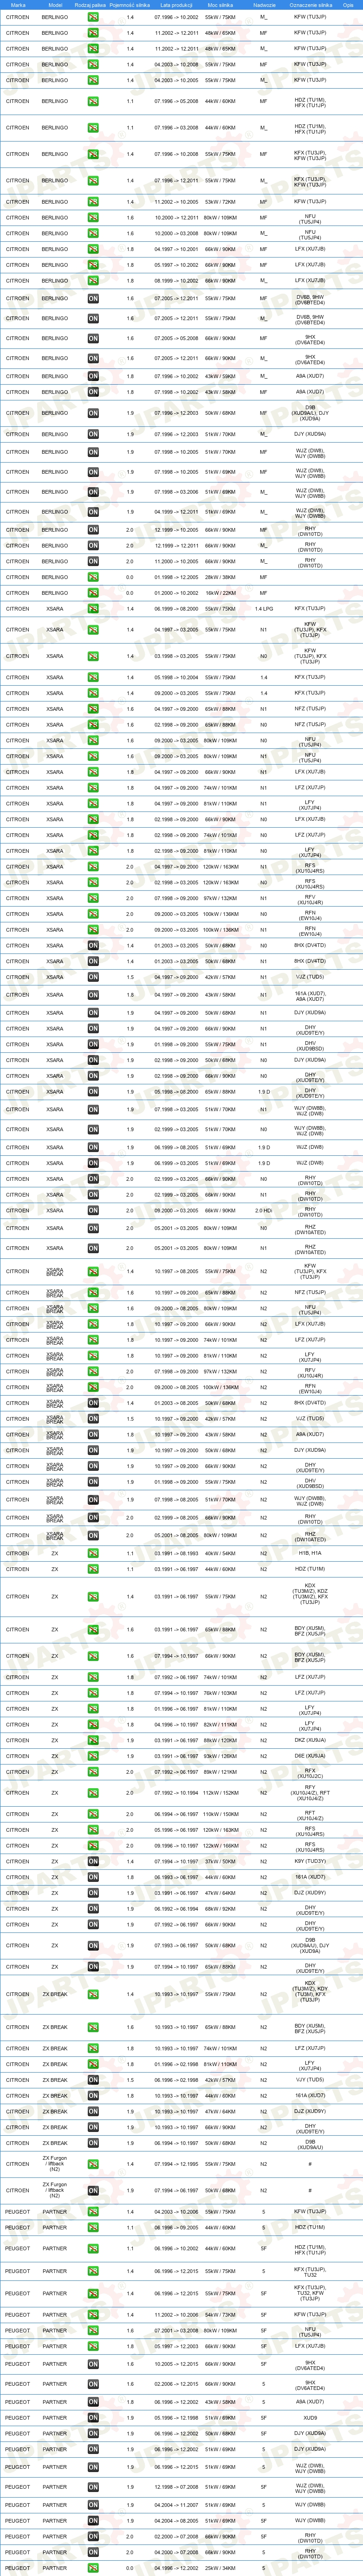
Task: Click ON diesel icon in ZX BREAK 1.5 row
Action: pyautogui.click(x=93, y=2079)
